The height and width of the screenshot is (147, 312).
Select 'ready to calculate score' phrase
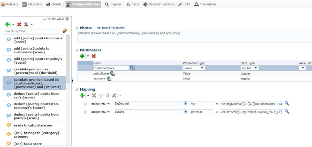pyautogui.click(x=34, y=125)
